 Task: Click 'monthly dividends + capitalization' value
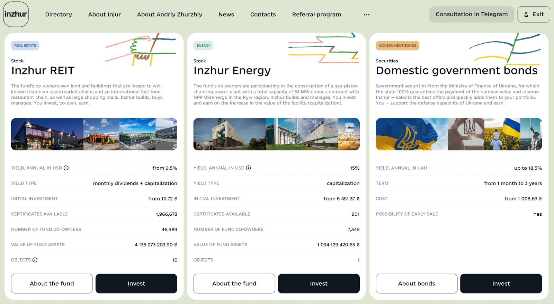coord(135,183)
